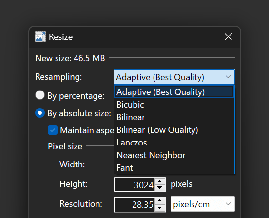Click into the Resolution value field
269x218 pixels.
pos(134,204)
